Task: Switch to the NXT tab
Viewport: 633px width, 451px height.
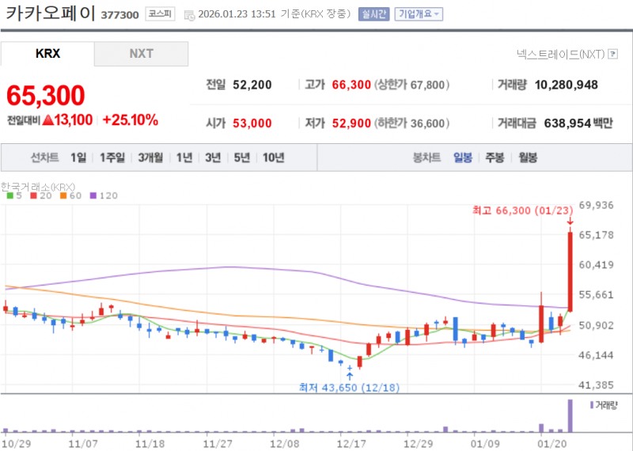Action: 142,53
